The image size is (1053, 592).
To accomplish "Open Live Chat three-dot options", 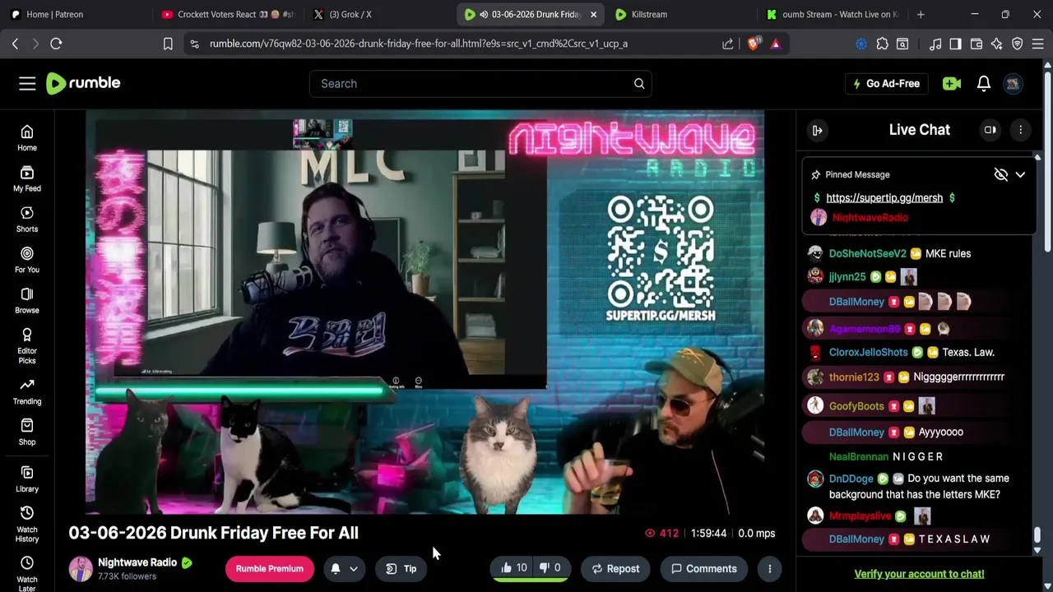I will coord(1020,130).
